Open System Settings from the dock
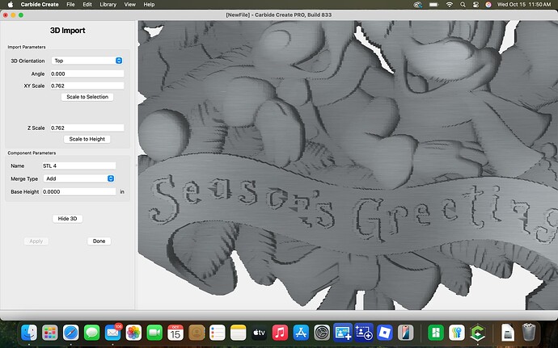 [323, 333]
